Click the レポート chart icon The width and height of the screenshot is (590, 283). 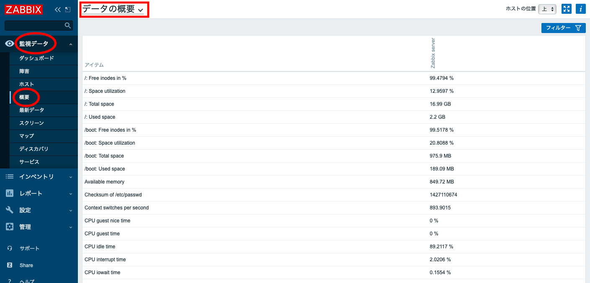(x=10, y=193)
